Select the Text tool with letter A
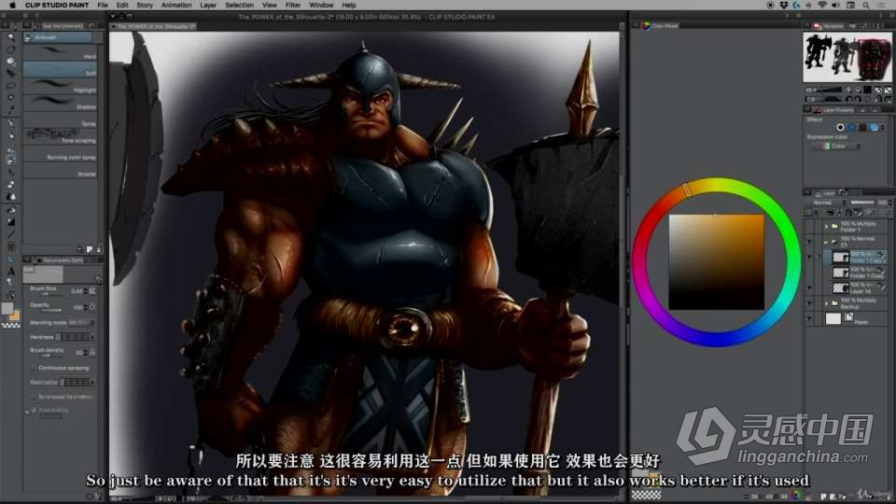The image size is (896, 504). coord(10,272)
